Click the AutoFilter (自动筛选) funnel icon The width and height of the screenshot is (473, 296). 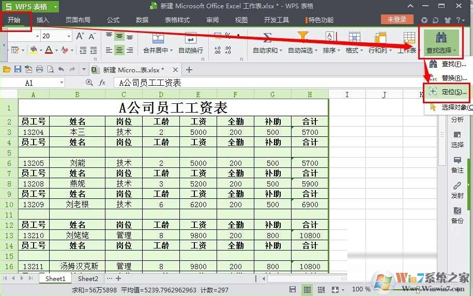[302, 38]
